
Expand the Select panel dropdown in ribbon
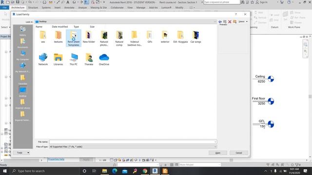click(x=5, y=27)
